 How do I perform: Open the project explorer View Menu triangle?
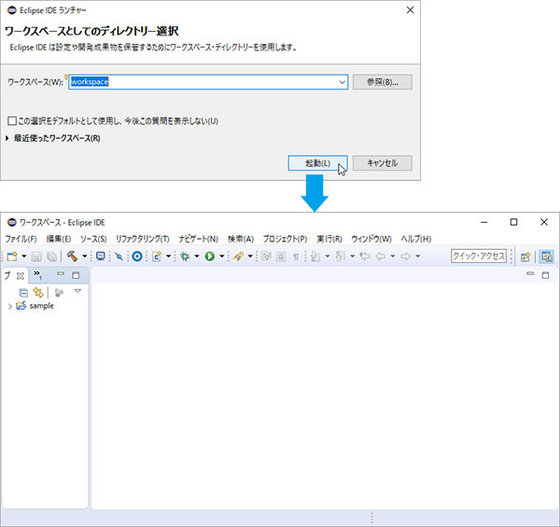click(x=77, y=291)
